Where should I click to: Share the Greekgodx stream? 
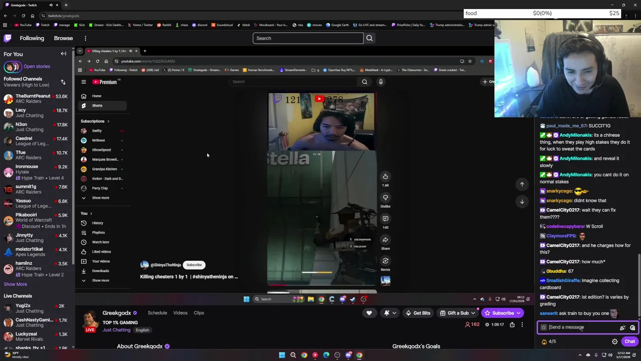pyautogui.click(x=512, y=325)
